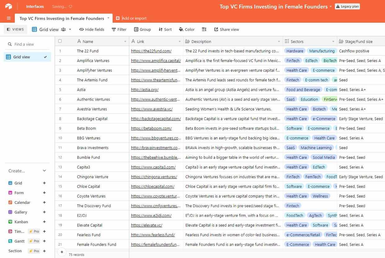Collapse the Create section chevron
This screenshot has height=258, width=385.
(x=44, y=171)
